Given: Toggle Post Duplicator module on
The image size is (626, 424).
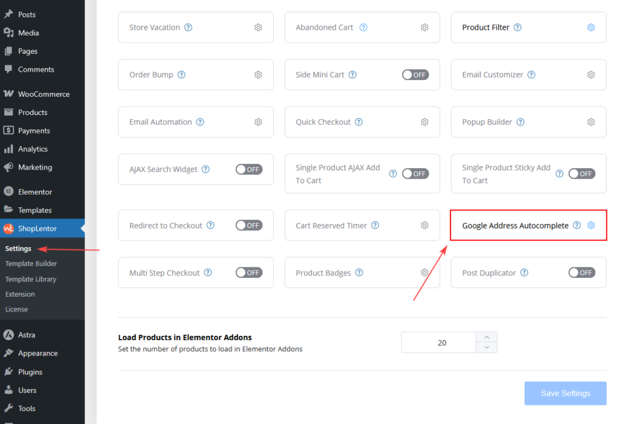Looking at the screenshot, I should 581,273.
